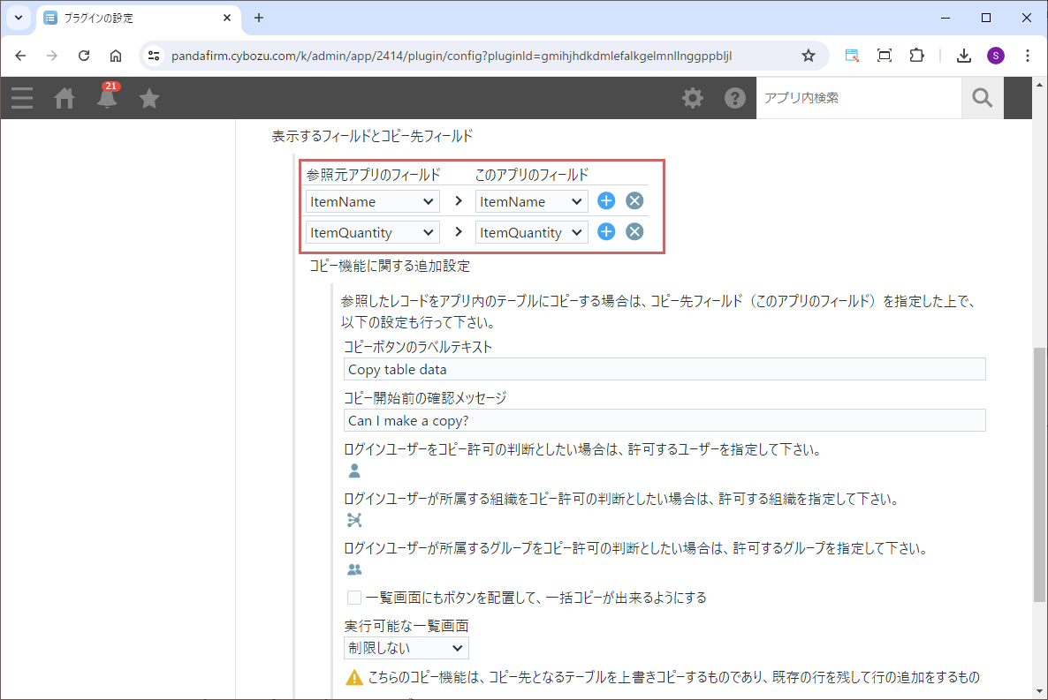Add a row after the ItemName mapping
This screenshot has width=1048, height=700.
pos(606,201)
